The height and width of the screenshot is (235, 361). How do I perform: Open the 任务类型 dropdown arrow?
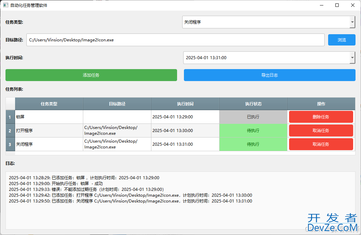352,22
